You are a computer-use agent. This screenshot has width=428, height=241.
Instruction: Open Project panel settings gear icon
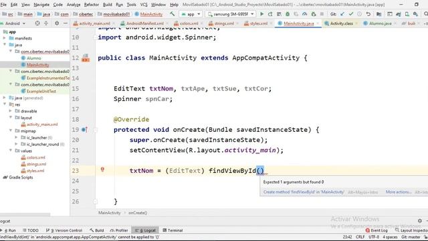57,23
